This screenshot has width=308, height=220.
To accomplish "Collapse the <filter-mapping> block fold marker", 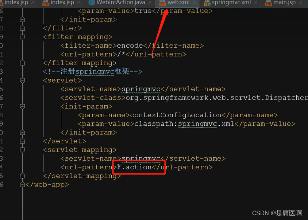I will pyautogui.click(x=22, y=37).
